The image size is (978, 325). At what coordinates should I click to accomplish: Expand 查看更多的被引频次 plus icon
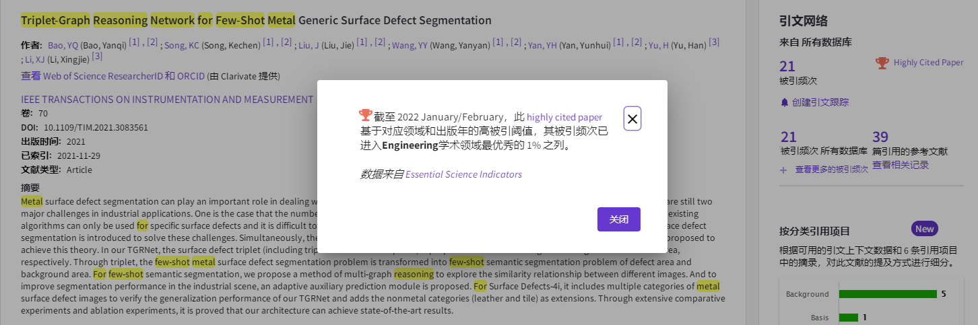[783, 170]
